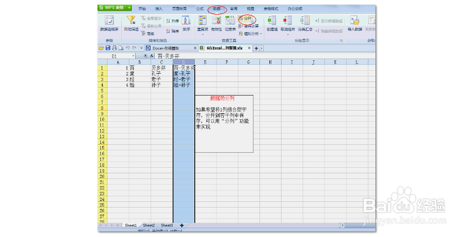This screenshot has height=237, width=473.
Task: Switch to the 插入 ribbon tab
Action: [x=158, y=8]
